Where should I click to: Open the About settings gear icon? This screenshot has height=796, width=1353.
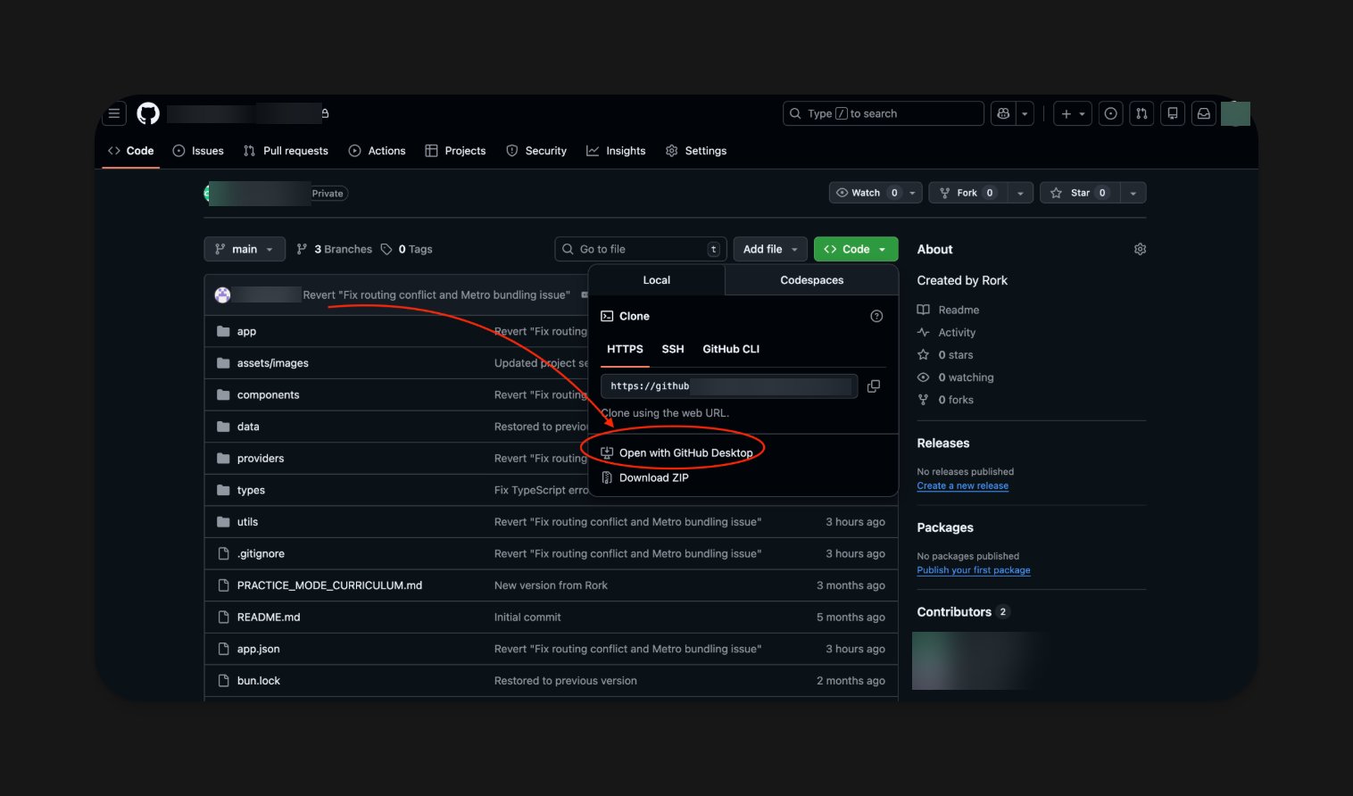point(1140,249)
